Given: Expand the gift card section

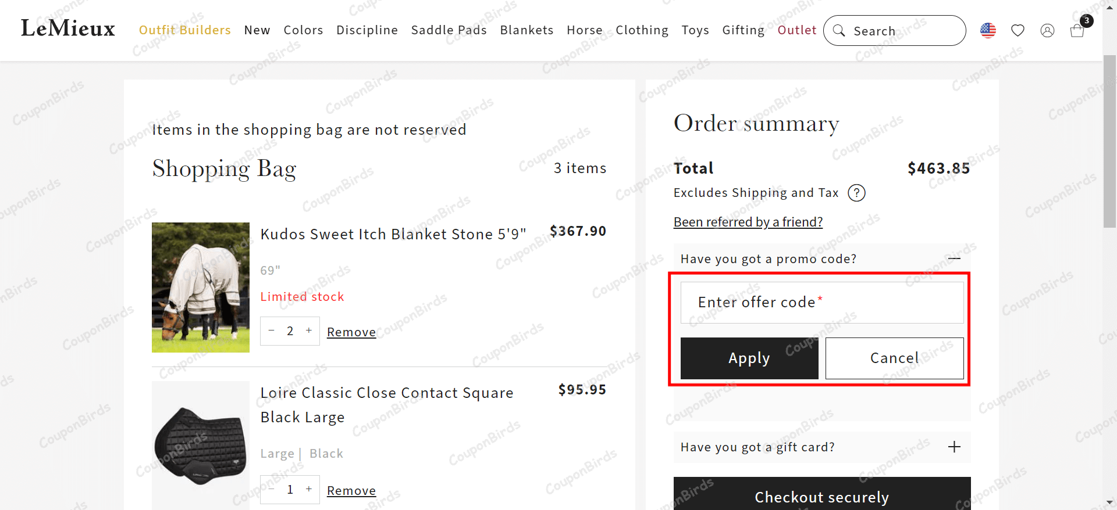Looking at the screenshot, I should (955, 447).
